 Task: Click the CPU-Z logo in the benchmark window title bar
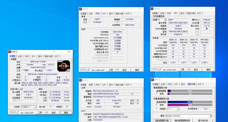[152, 80]
